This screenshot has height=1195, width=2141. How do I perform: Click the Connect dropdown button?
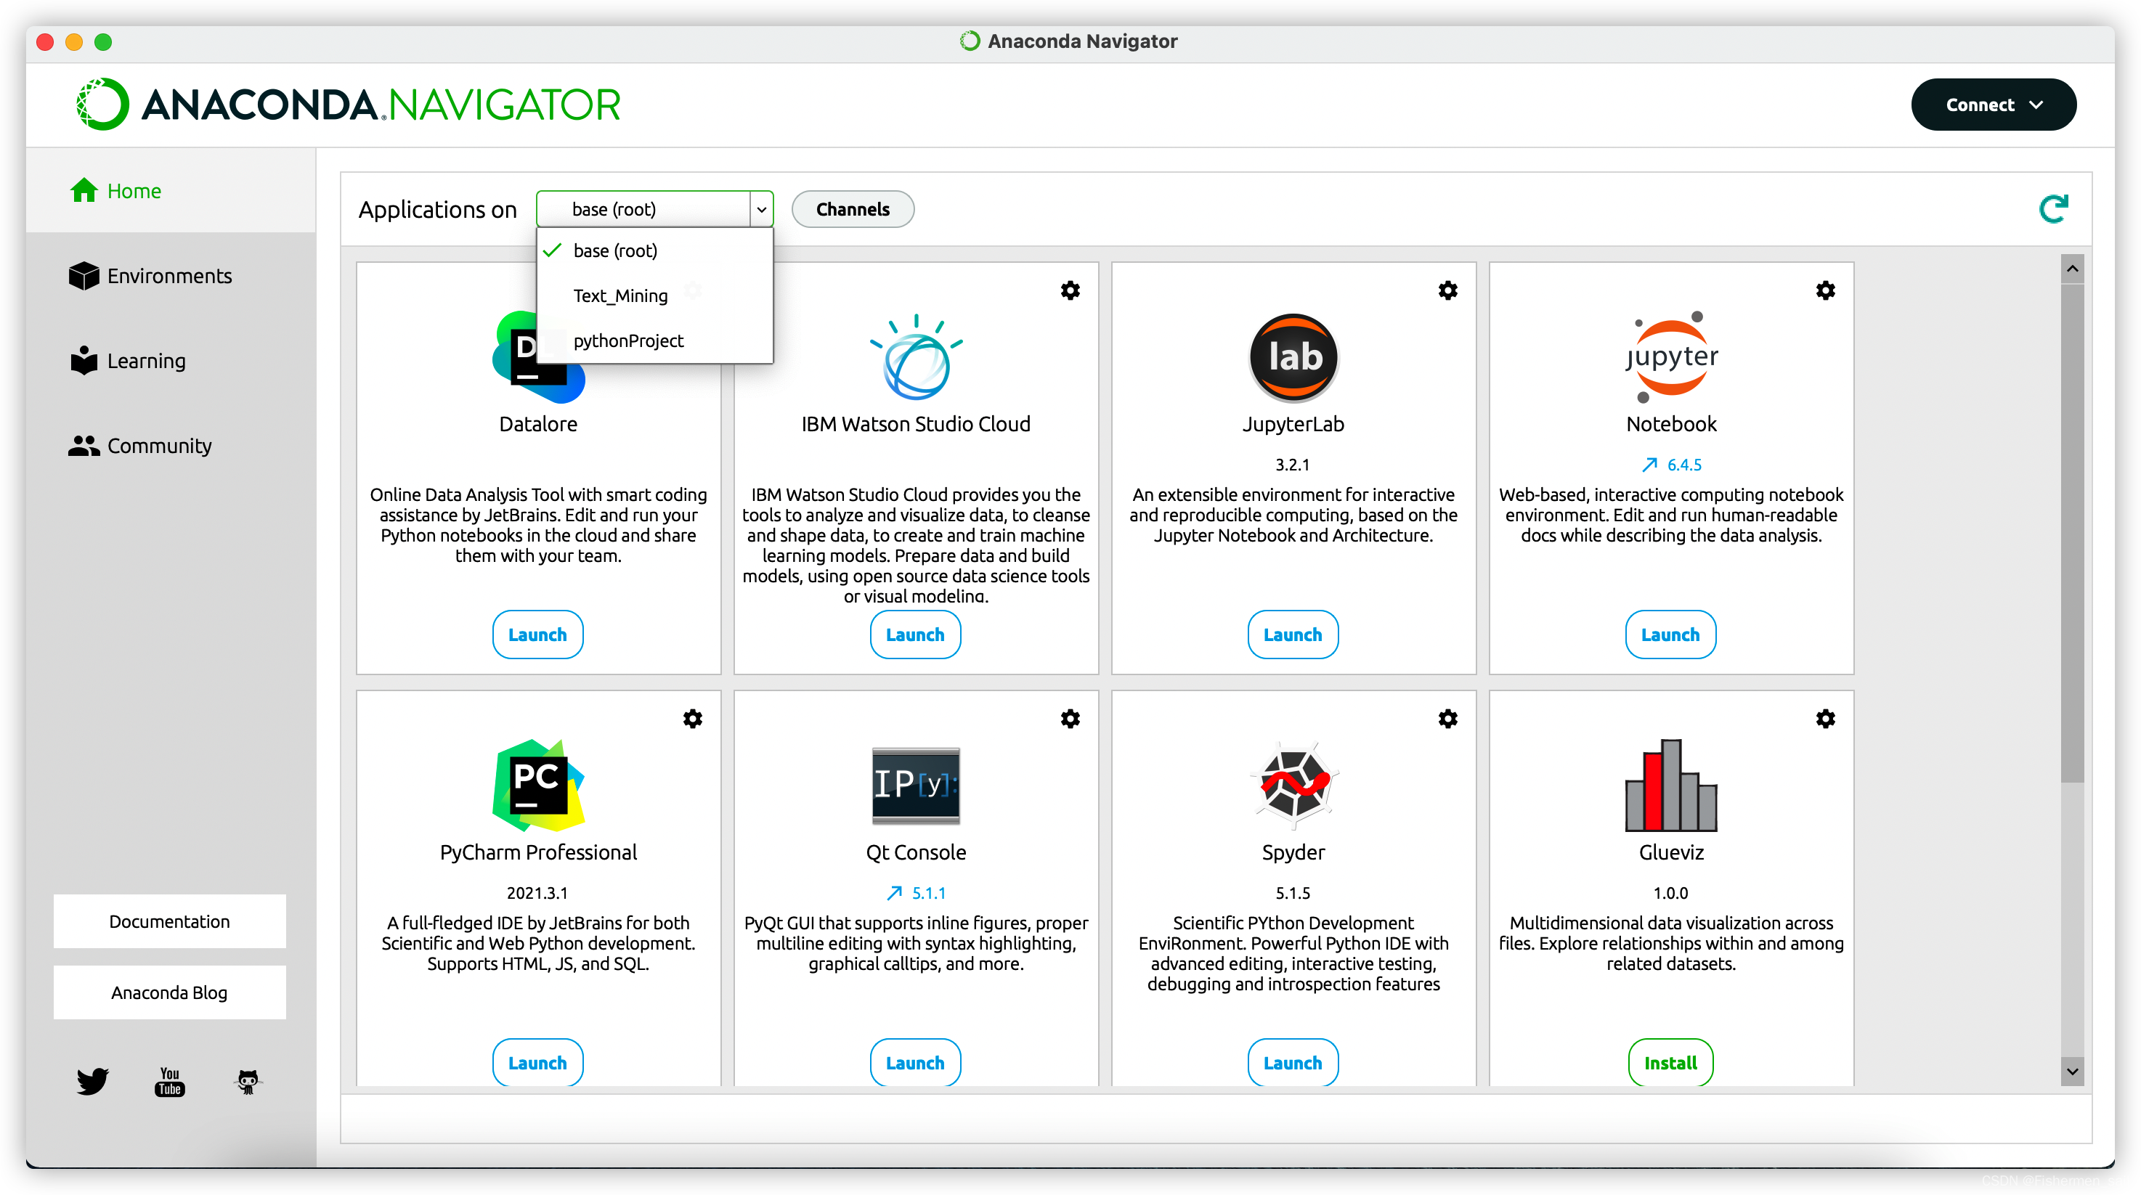(1994, 103)
